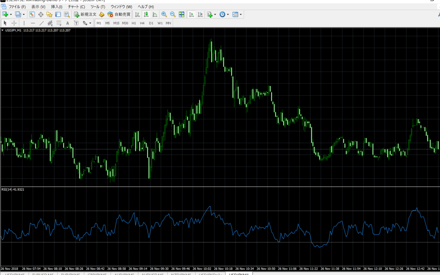Switch to the EURUSD,M5 chart tab

pyautogui.click(x=43, y=274)
